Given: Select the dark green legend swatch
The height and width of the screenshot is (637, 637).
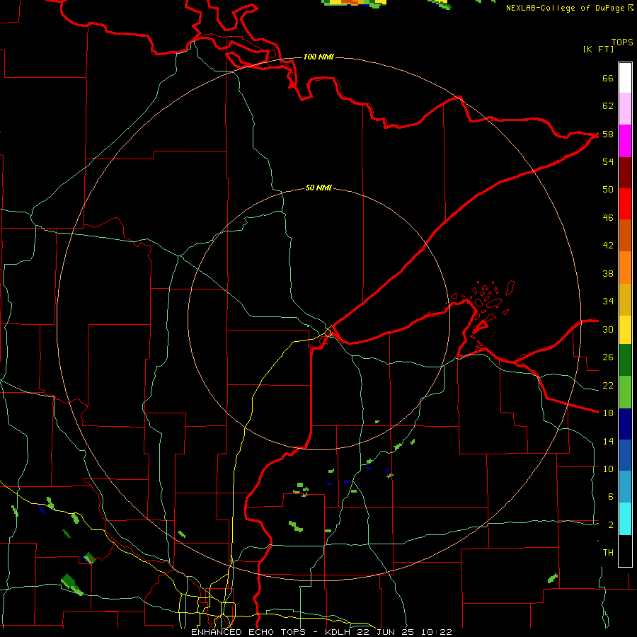Looking at the screenshot, I should coord(625,360).
